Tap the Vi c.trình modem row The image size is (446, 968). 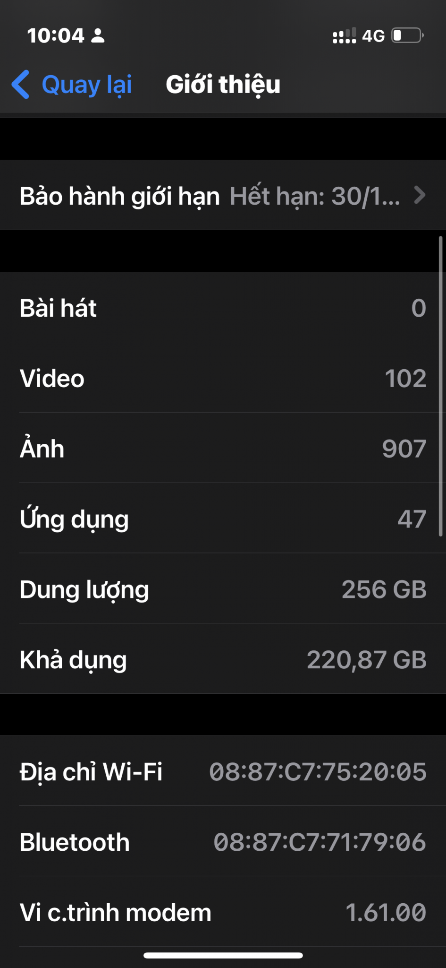[x=223, y=912]
